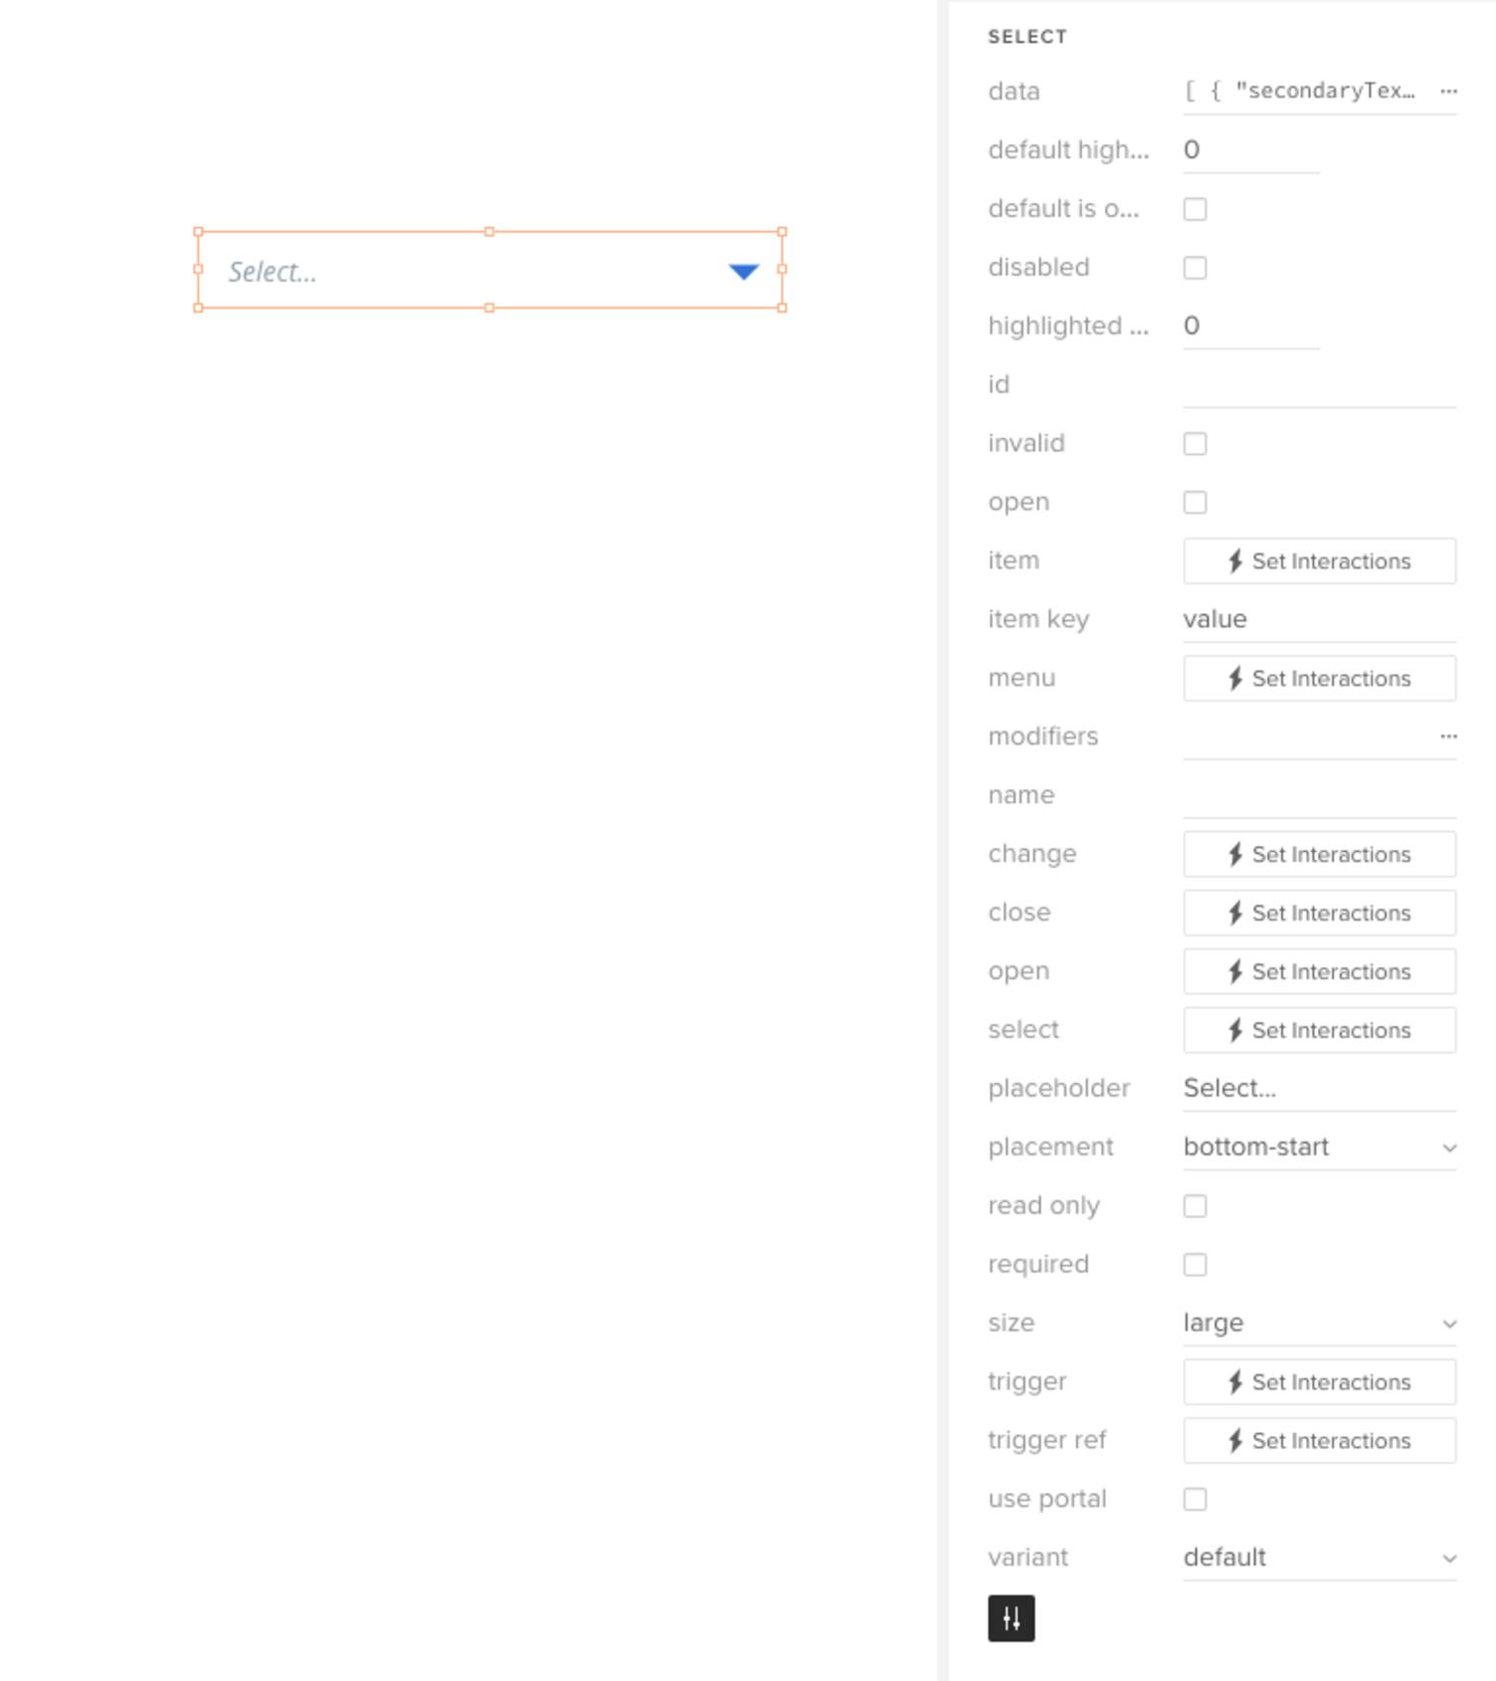Click the blue arrow on the Select component
Screen dimensions: 1496x1681
743,271
